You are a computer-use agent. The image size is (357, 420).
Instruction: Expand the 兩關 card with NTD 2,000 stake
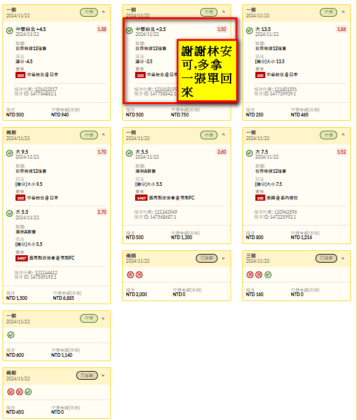click(x=224, y=258)
